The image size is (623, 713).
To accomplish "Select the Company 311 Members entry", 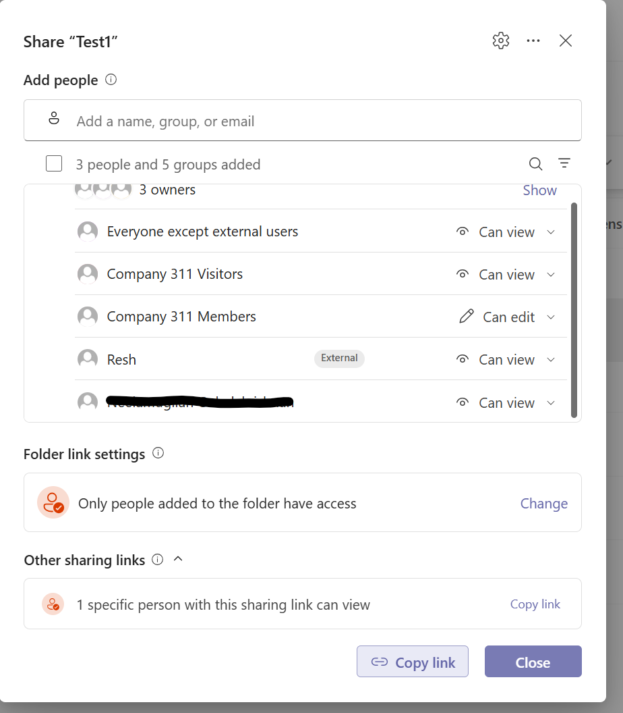I will click(x=320, y=317).
